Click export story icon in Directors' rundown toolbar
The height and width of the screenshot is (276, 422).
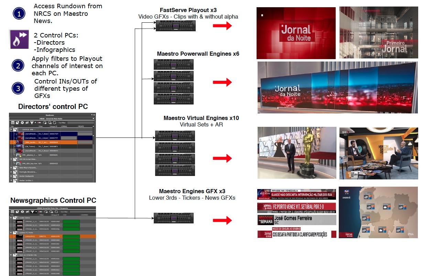[18, 123]
